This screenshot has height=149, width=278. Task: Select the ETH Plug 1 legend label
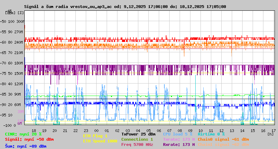[x=95, y=136]
